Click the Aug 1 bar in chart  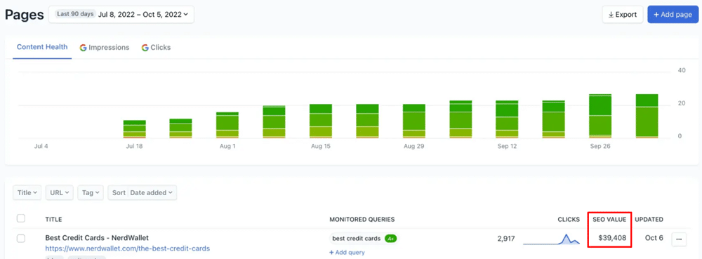click(228, 125)
